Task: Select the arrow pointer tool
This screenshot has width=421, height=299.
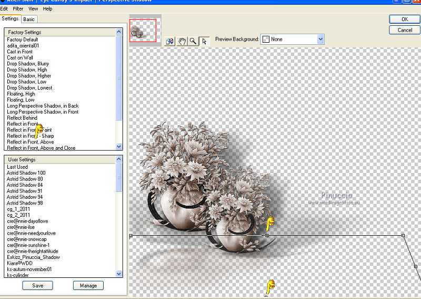Action: (204, 41)
